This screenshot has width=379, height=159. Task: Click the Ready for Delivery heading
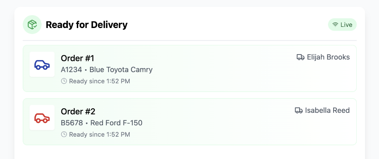(87, 25)
